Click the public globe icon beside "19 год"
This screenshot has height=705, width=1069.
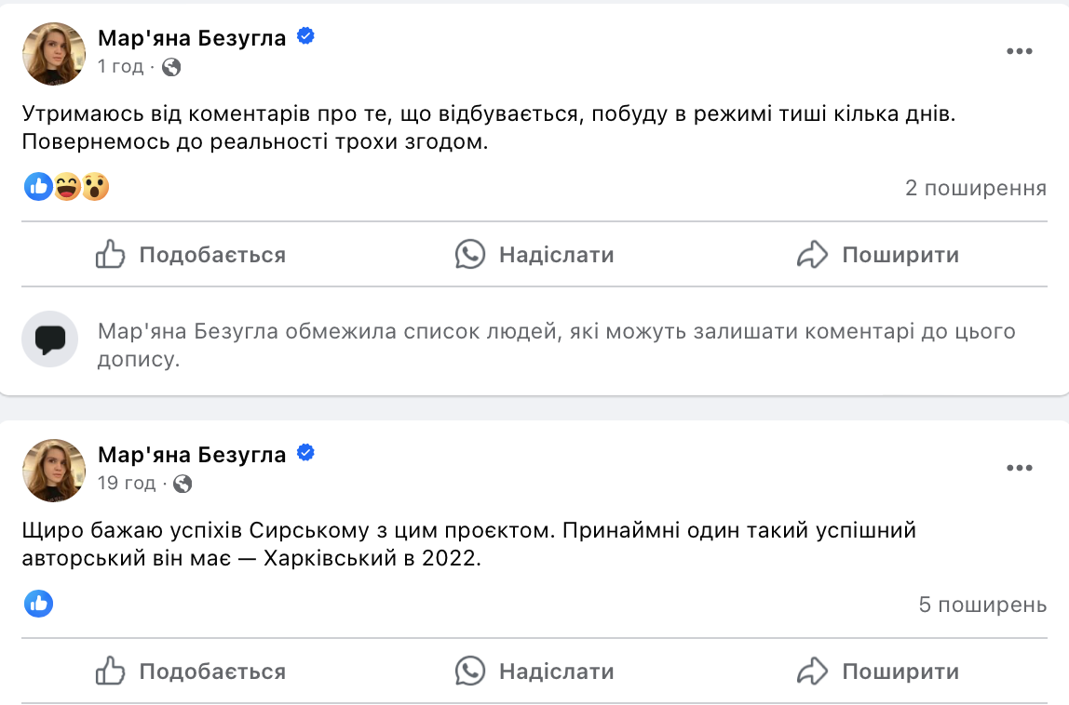pos(183,484)
